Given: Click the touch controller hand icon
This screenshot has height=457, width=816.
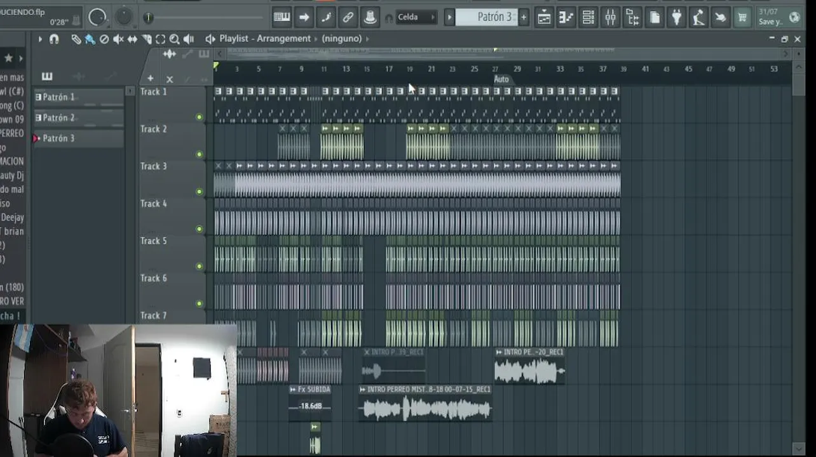Looking at the screenshot, I should click(721, 18).
